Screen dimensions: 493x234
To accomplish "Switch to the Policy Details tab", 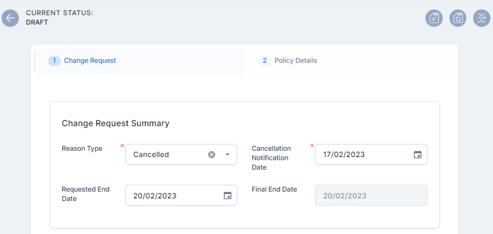I will tap(295, 61).
